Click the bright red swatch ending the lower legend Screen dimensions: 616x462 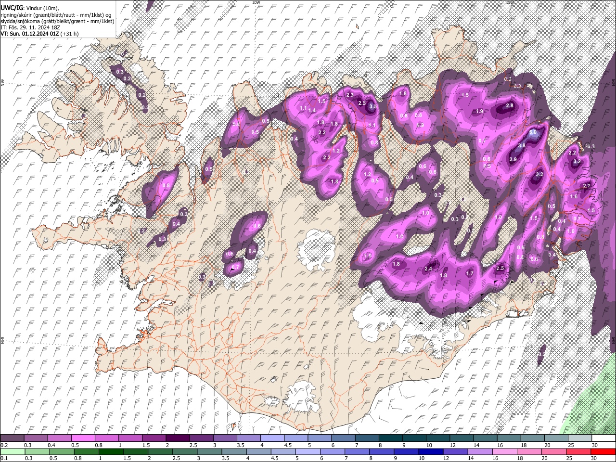point(603,451)
